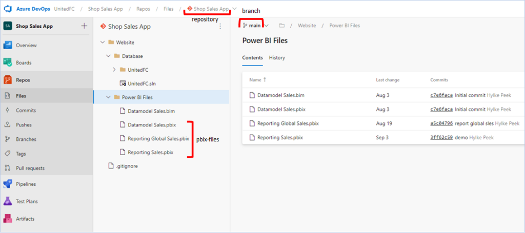Screen dimensions: 525x233
Task: Open Reporting Sales.pbix in the file list
Action: click(280, 137)
